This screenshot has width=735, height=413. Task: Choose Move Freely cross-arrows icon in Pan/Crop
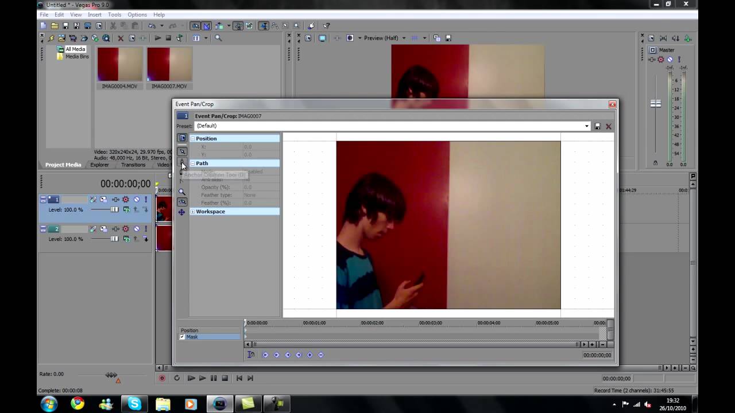tap(181, 212)
